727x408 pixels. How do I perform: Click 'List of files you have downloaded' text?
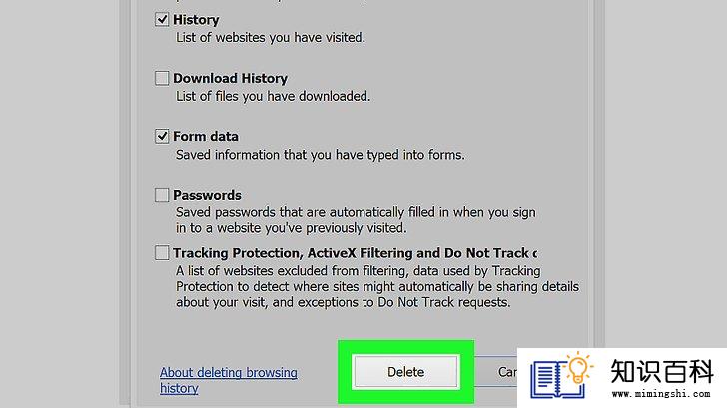click(x=273, y=96)
